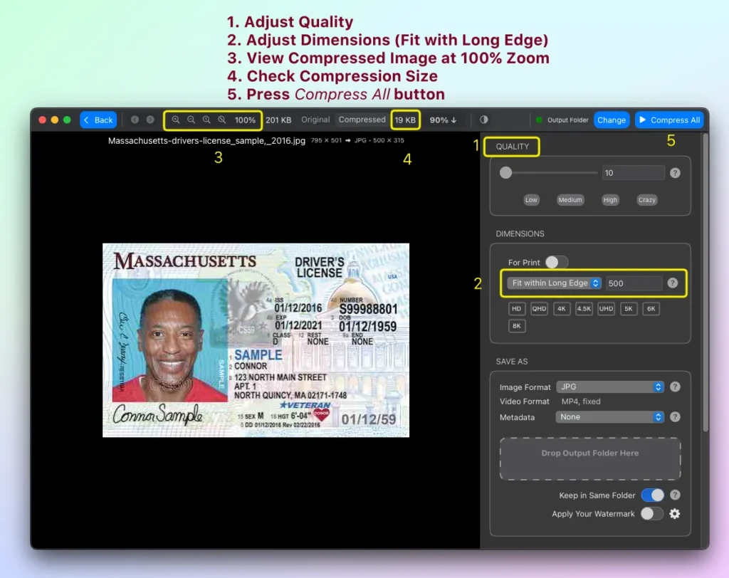Open Image Format help icon
The image size is (729, 578).
pyautogui.click(x=675, y=387)
